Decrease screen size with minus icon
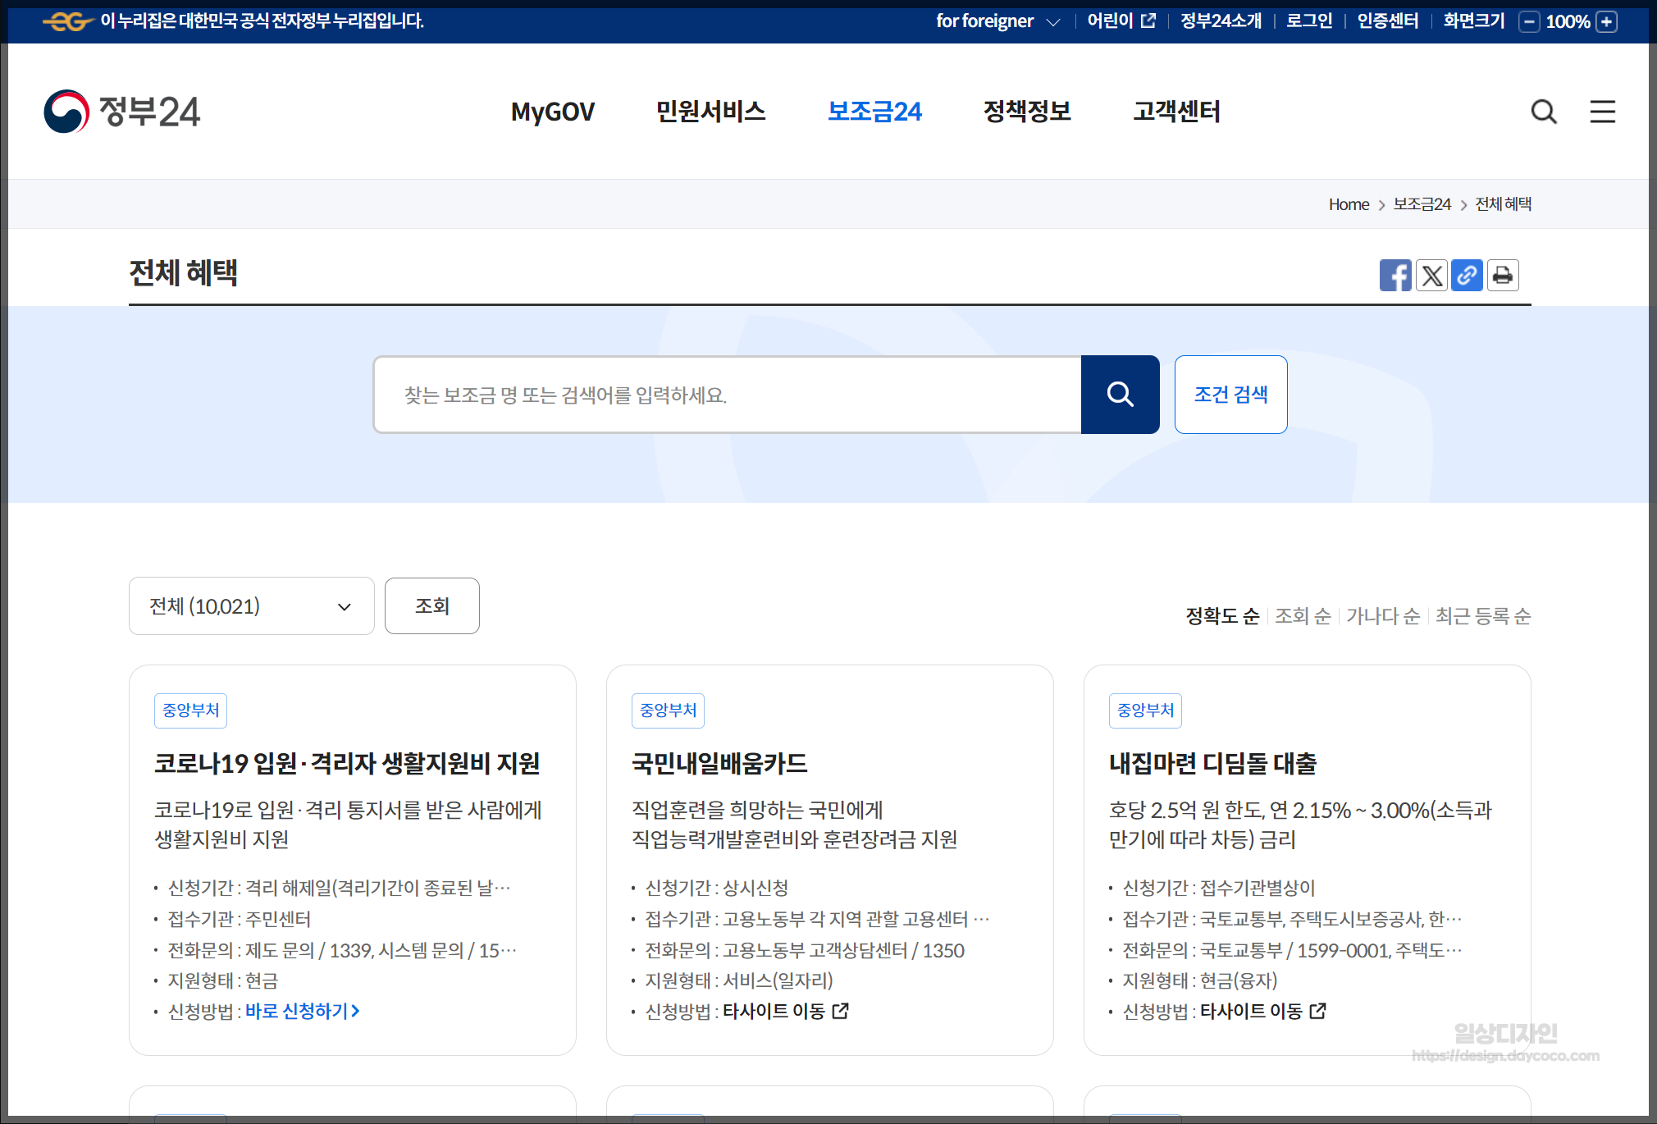The image size is (1657, 1124). pyautogui.click(x=1529, y=22)
